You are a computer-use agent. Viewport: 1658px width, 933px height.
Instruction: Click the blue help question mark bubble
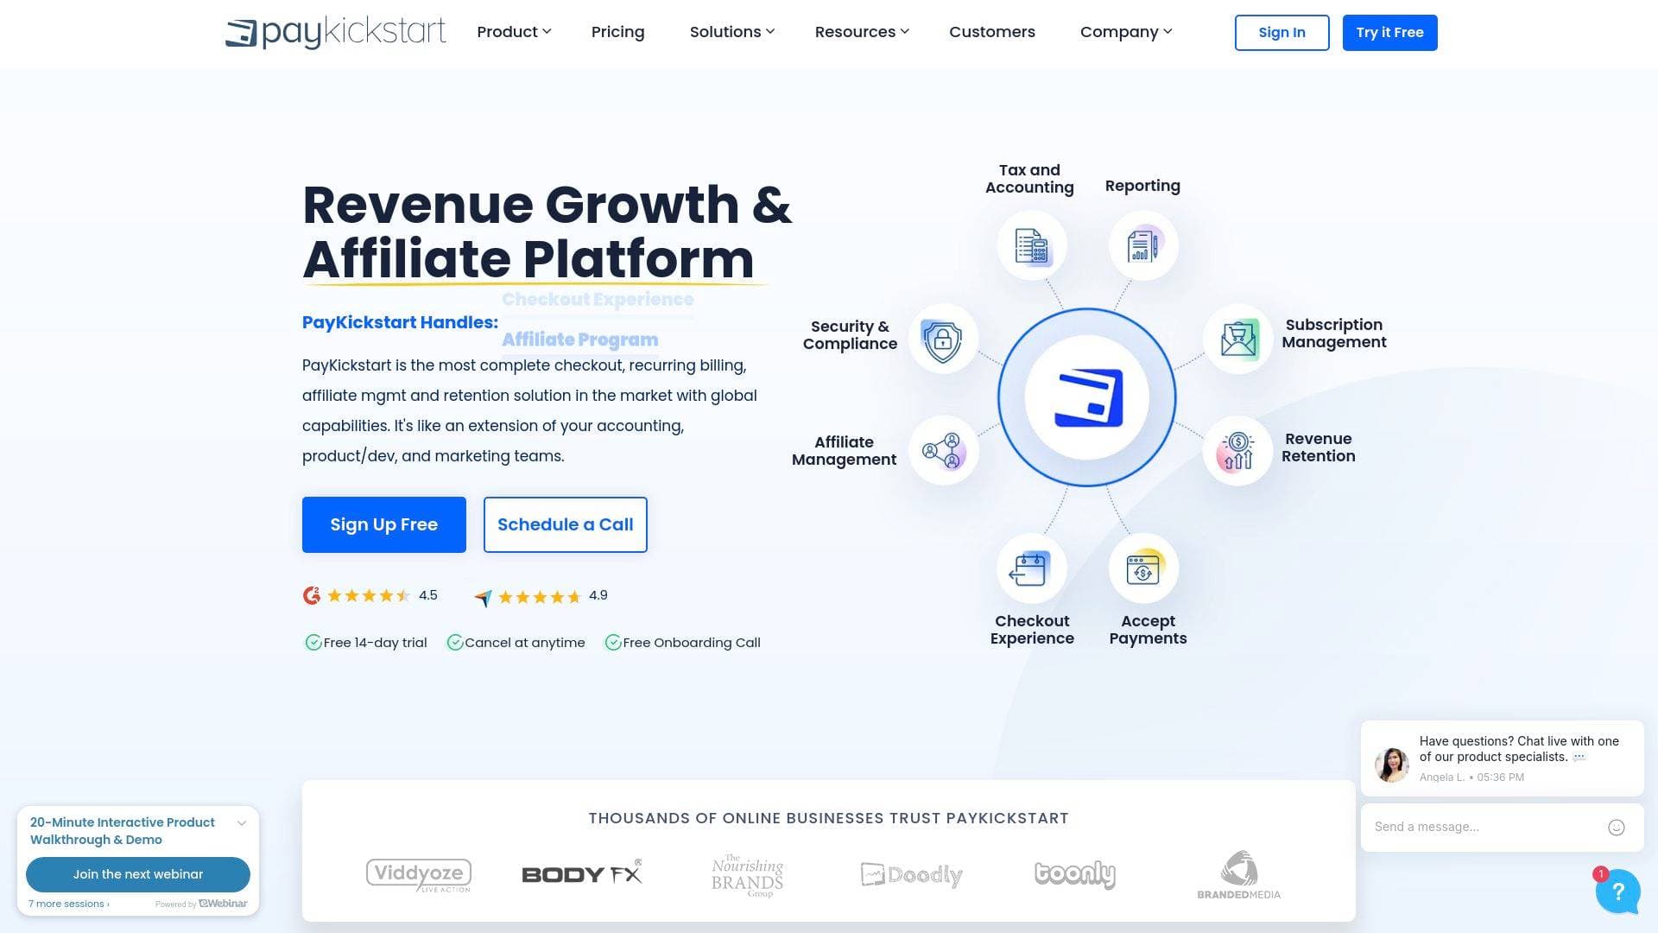tap(1617, 892)
